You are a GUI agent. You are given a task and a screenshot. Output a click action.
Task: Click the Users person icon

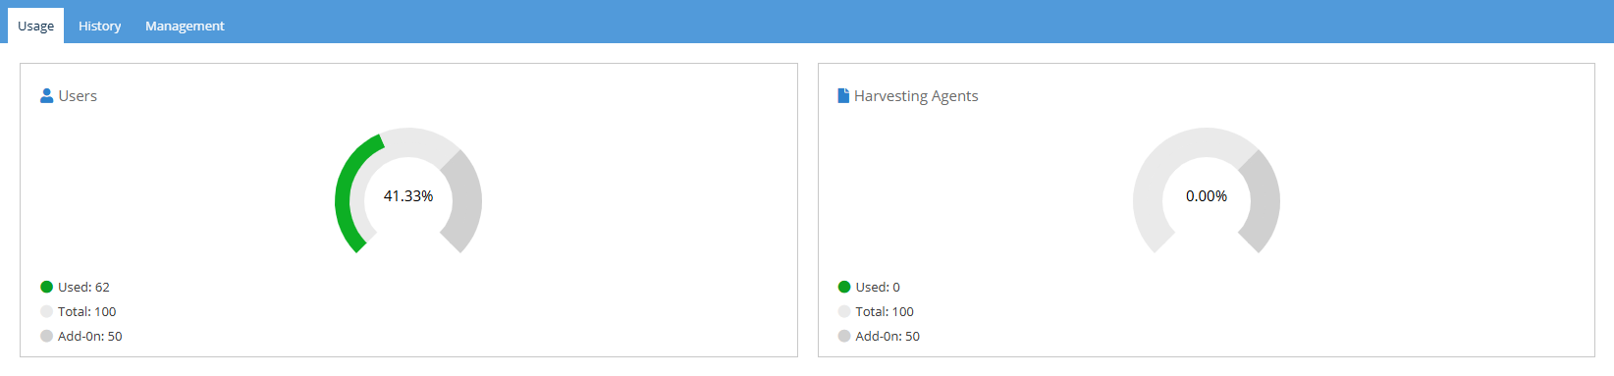click(46, 95)
